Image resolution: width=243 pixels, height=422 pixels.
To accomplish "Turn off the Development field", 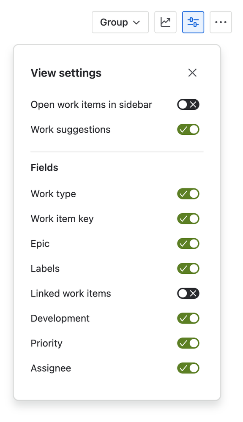I will pos(188,319).
